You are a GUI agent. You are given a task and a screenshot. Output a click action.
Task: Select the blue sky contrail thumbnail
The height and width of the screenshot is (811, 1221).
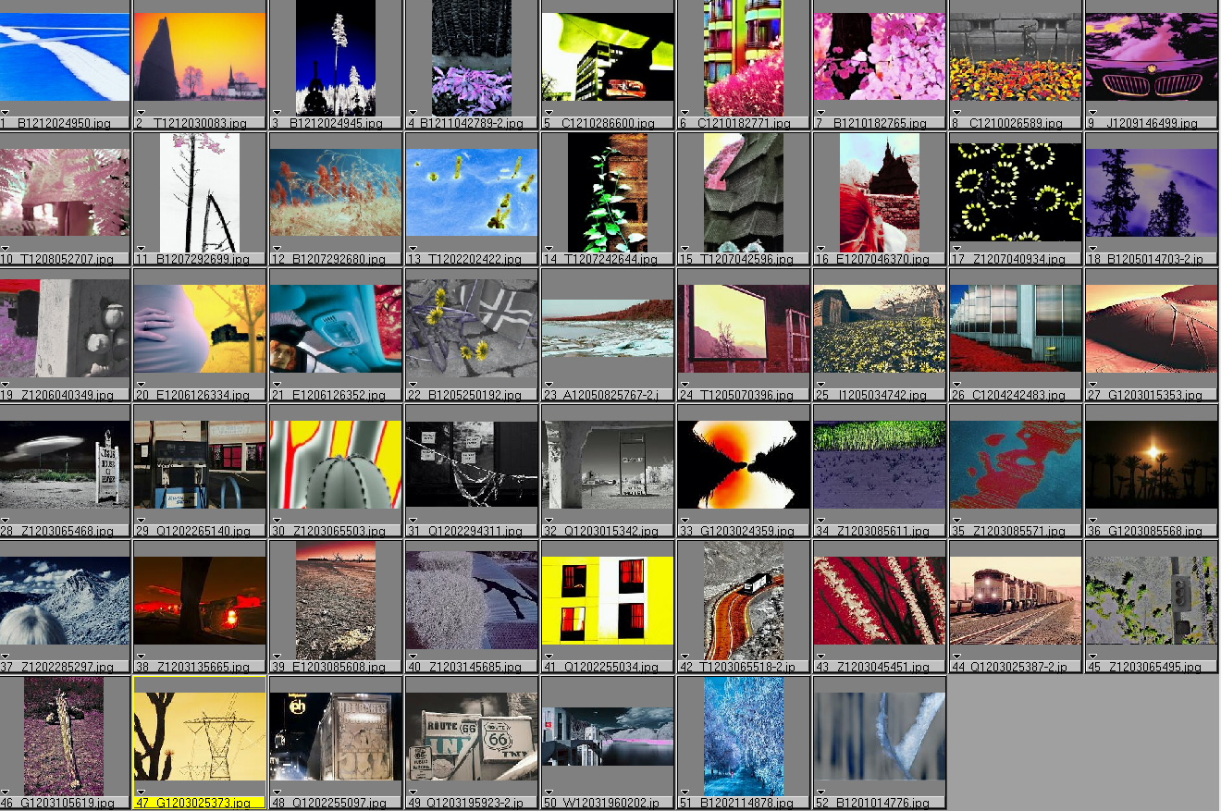point(65,56)
